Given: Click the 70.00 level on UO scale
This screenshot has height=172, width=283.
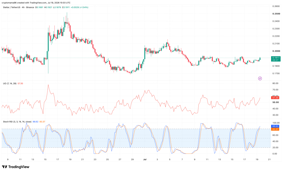Looking at the screenshot, I should click(276, 90).
